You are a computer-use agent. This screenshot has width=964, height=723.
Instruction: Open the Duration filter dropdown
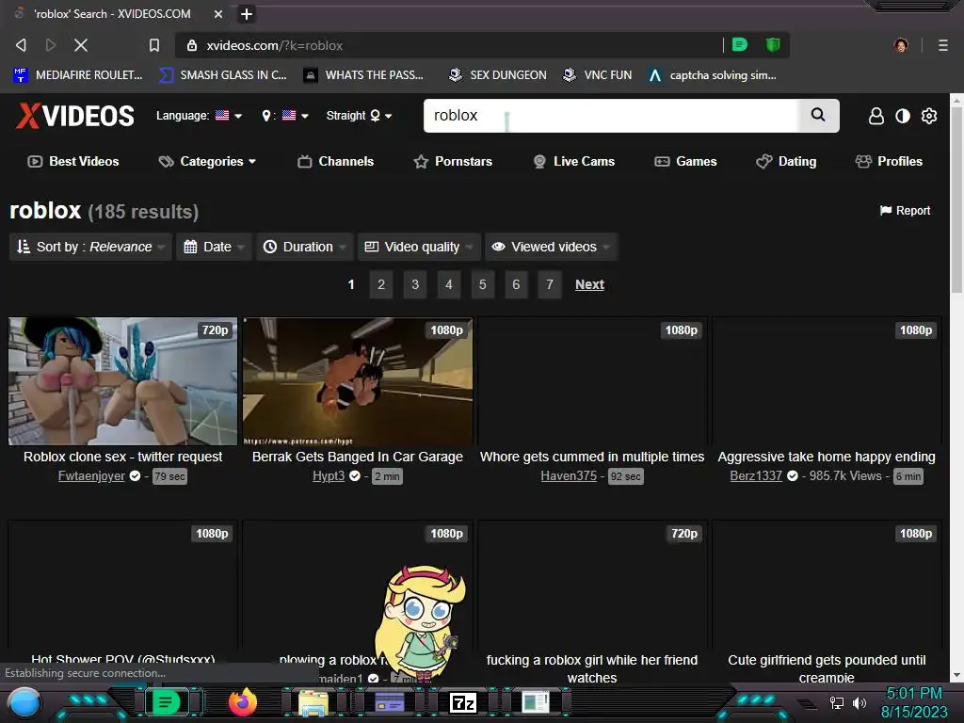click(304, 247)
